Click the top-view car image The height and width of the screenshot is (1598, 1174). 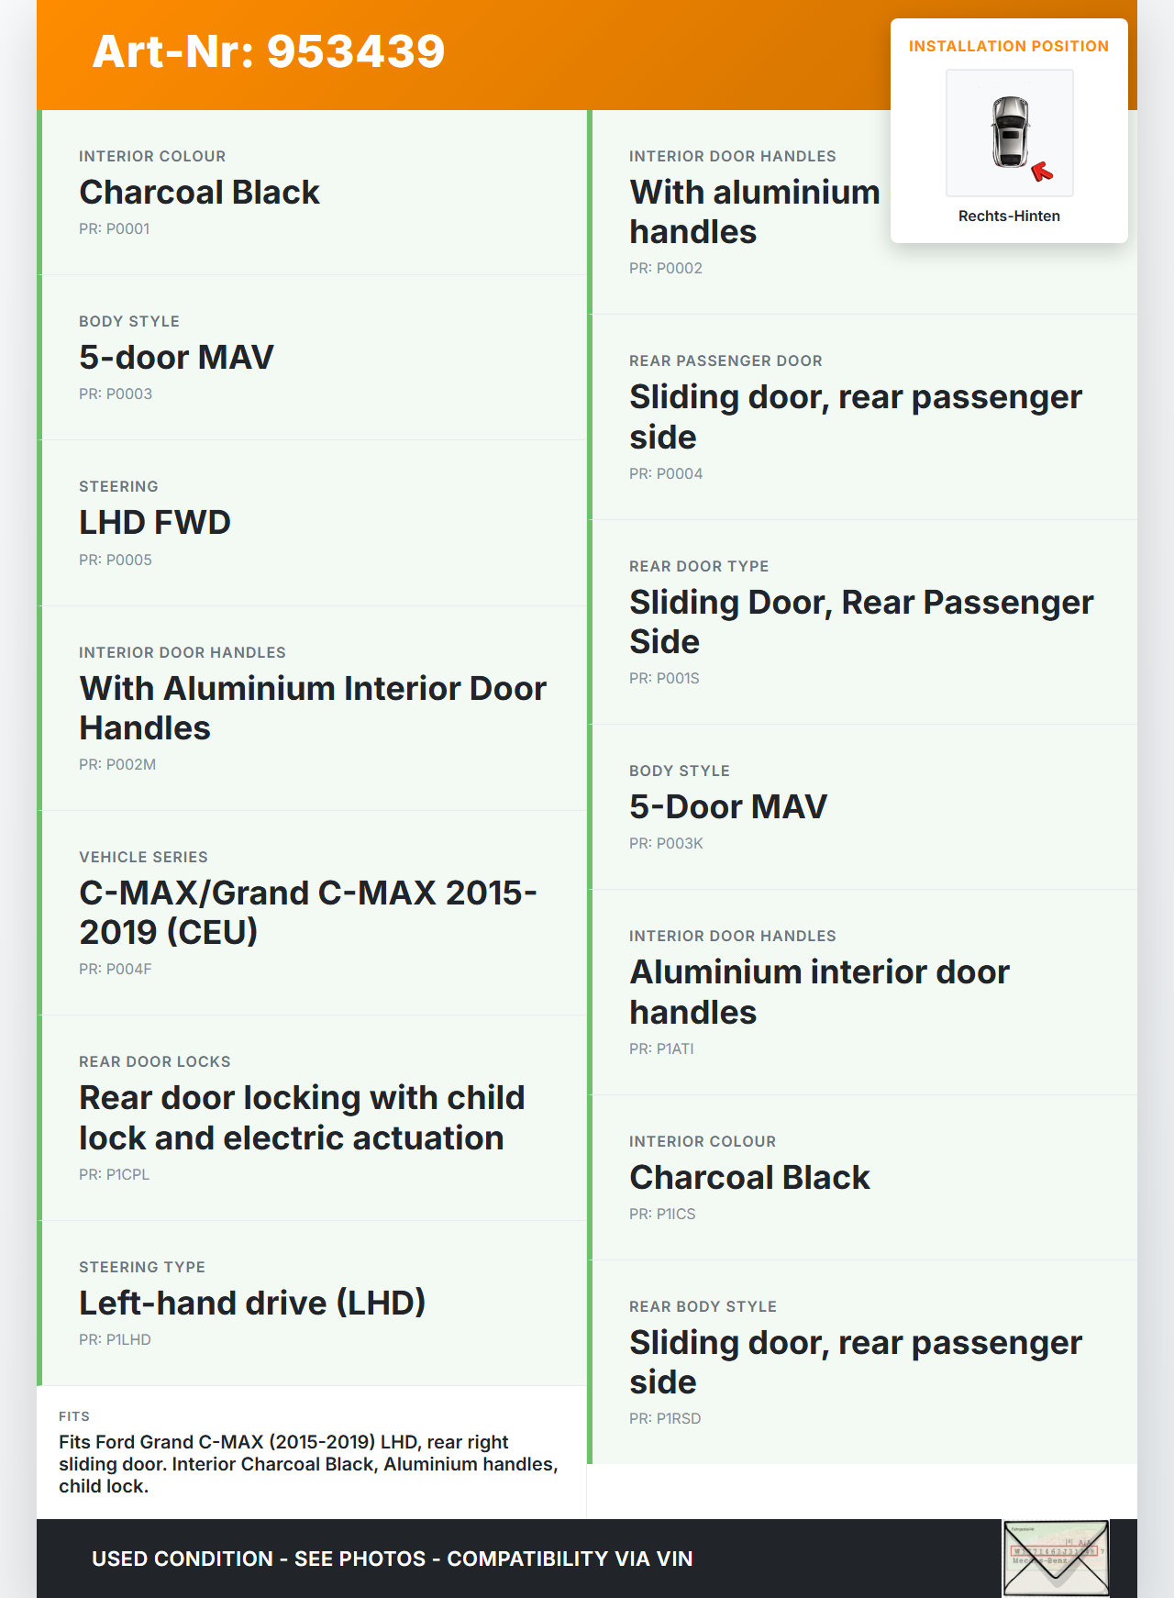(x=1009, y=131)
